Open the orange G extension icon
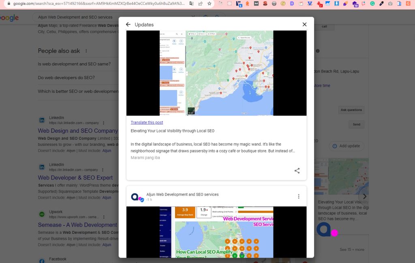This screenshot has height=263, width=415. point(409,4)
